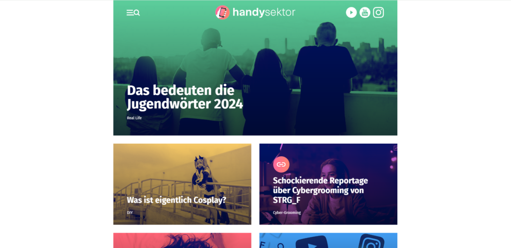
Task: Open the hamburger menu lines icon
Action: [x=130, y=12]
